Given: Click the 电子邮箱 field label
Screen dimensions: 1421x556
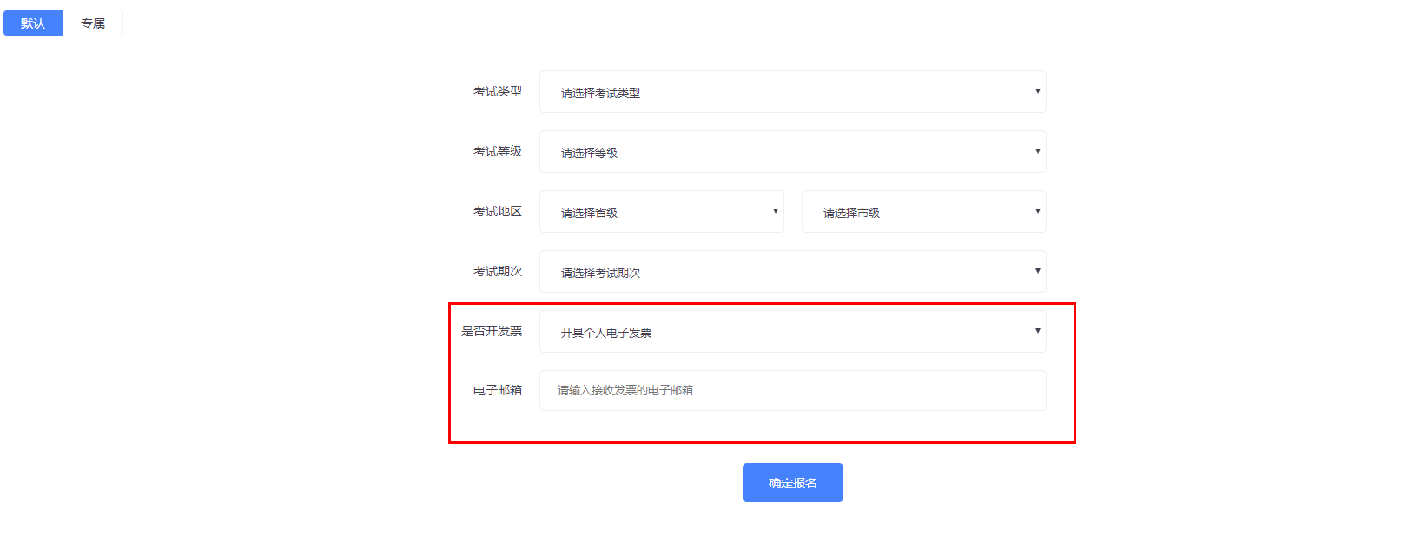Looking at the screenshot, I should pyautogui.click(x=498, y=391).
